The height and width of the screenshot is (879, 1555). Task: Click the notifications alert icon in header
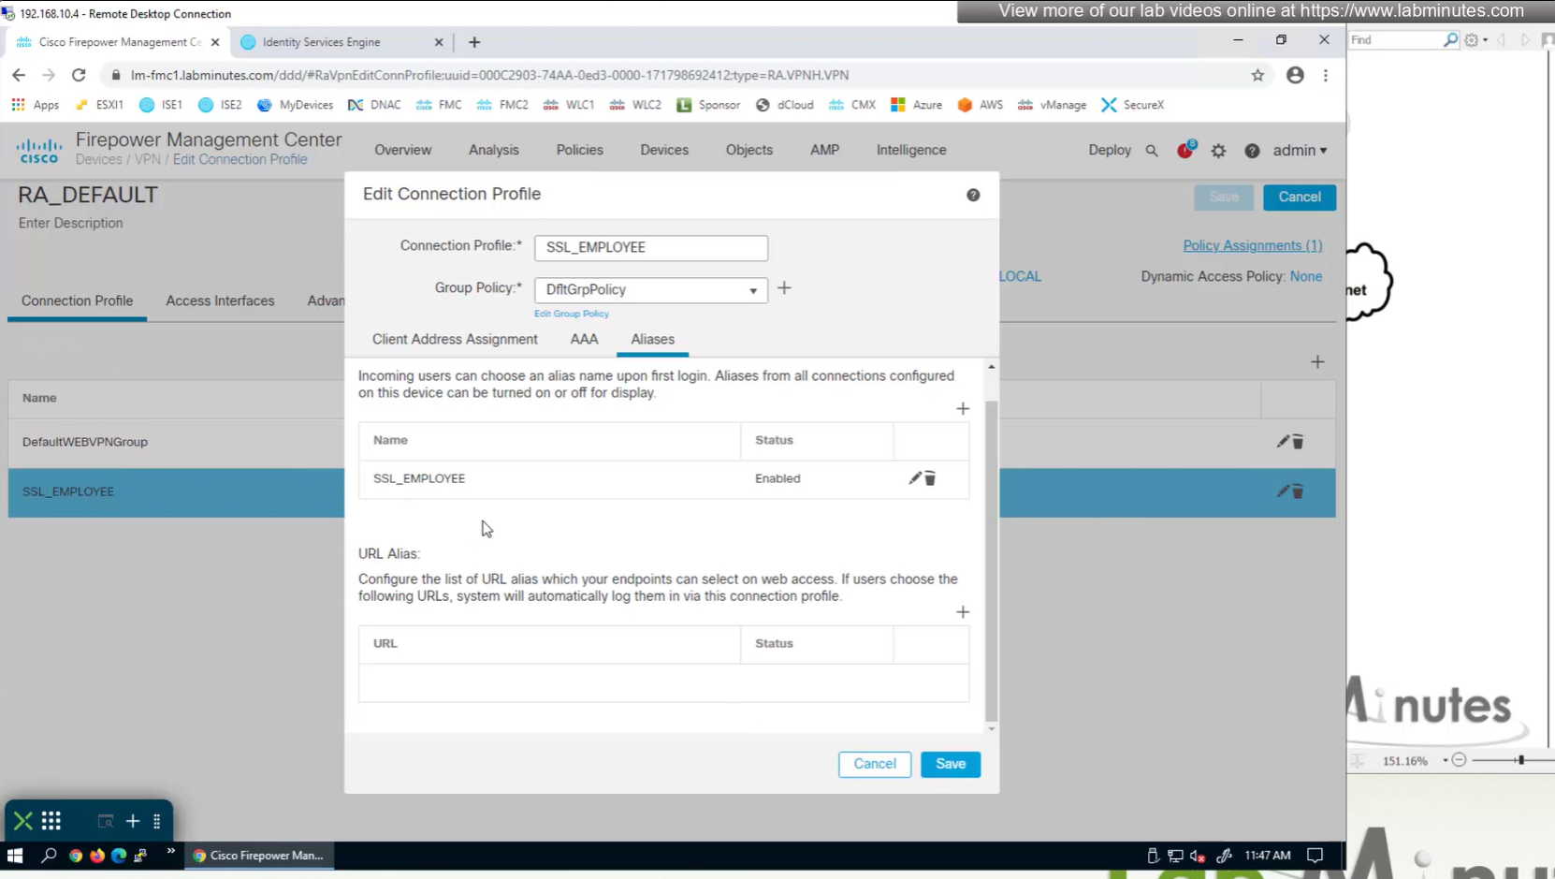click(x=1185, y=150)
